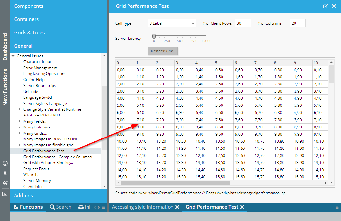Switch to the Search tab
The image size is (341, 221).
click(60, 207)
